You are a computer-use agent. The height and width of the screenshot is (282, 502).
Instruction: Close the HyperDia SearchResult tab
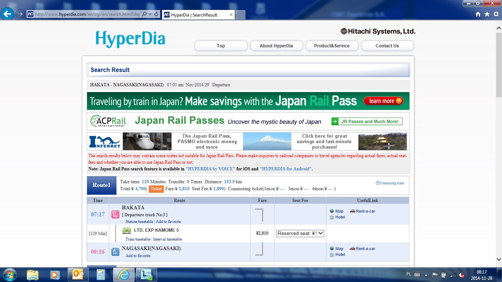click(x=231, y=15)
